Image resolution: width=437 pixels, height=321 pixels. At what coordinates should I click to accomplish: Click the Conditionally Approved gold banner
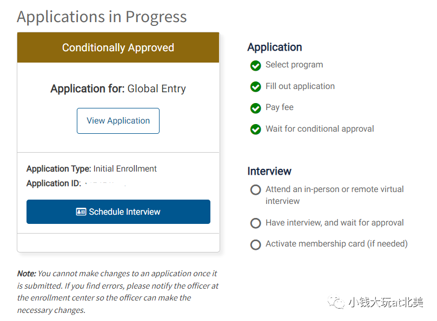coord(118,47)
